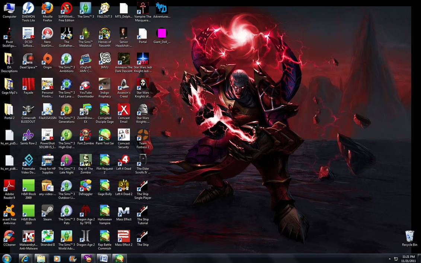Open the Computer desktop icon
The height and width of the screenshot is (263, 421).
point(9,10)
